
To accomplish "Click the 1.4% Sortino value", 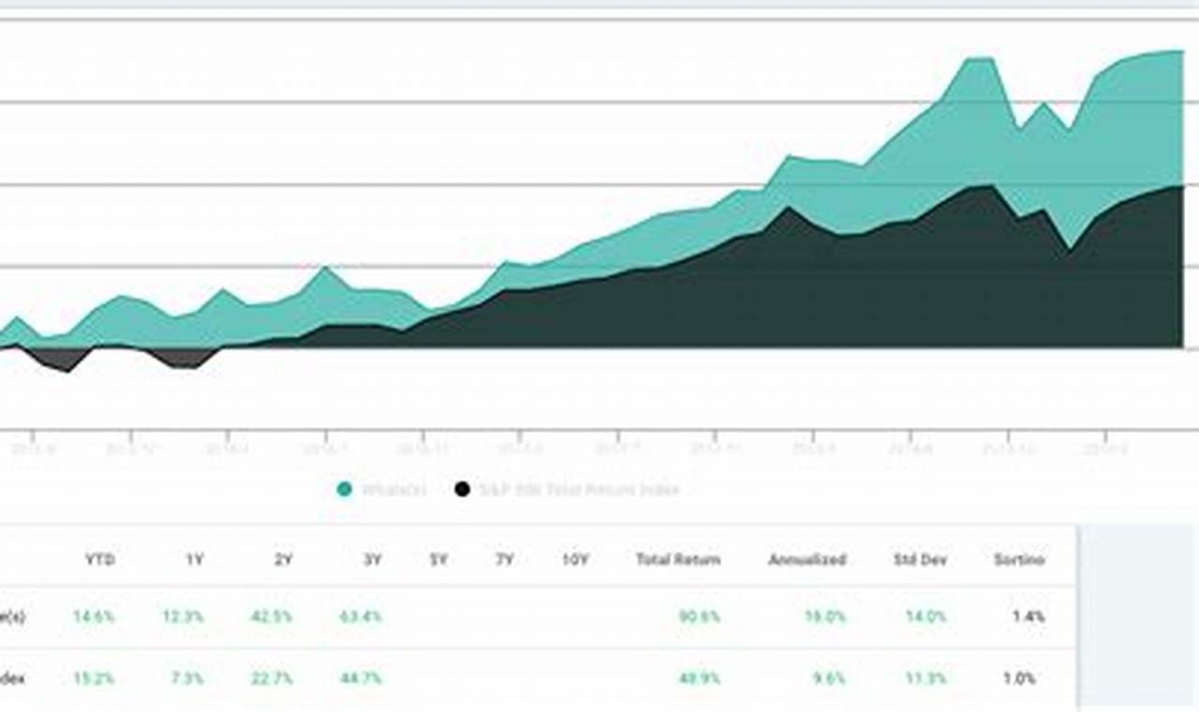I will (x=1029, y=617).
